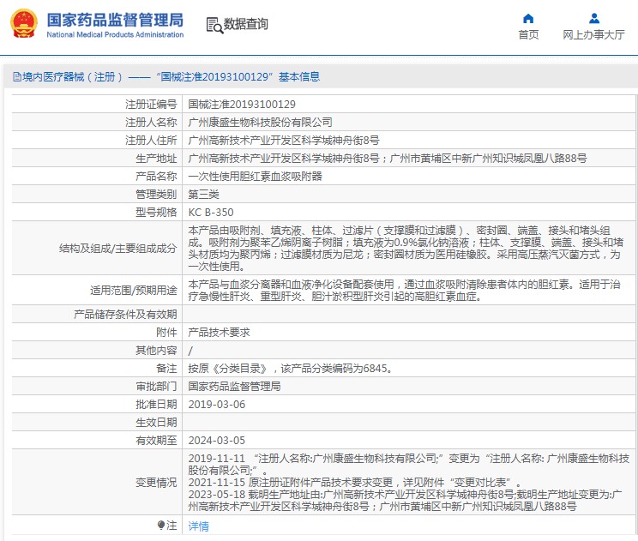Open 网上办事大厅 text link
This screenshot has height=541, width=638.
pyautogui.click(x=593, y=35)
